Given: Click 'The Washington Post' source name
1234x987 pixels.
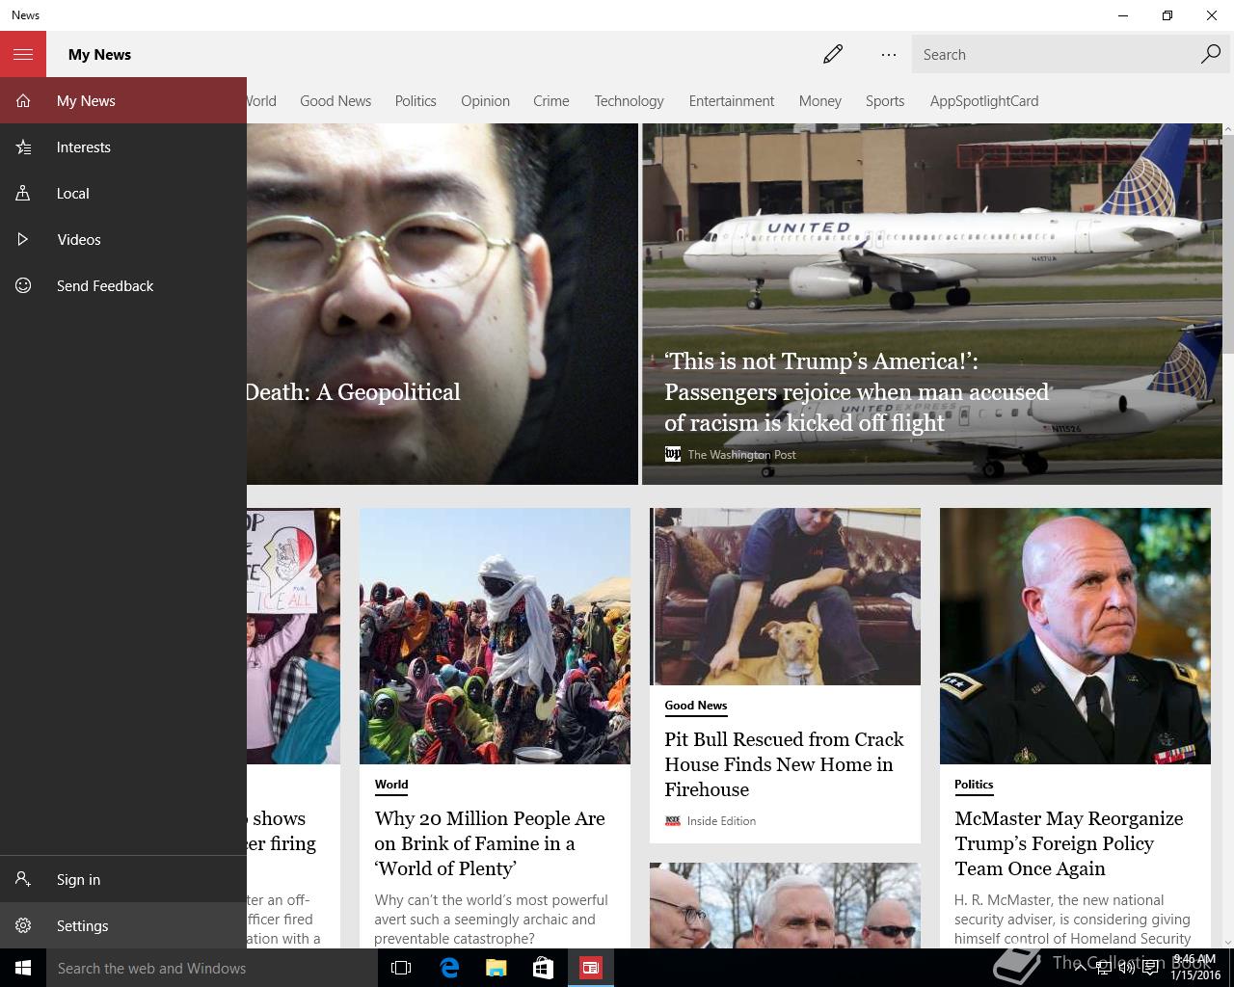Looking at the screenshot, I should click(x=741, y=454).
